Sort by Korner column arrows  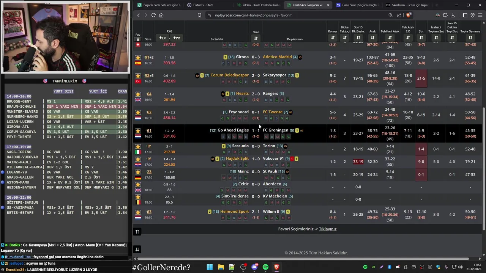tap(333, 38)
